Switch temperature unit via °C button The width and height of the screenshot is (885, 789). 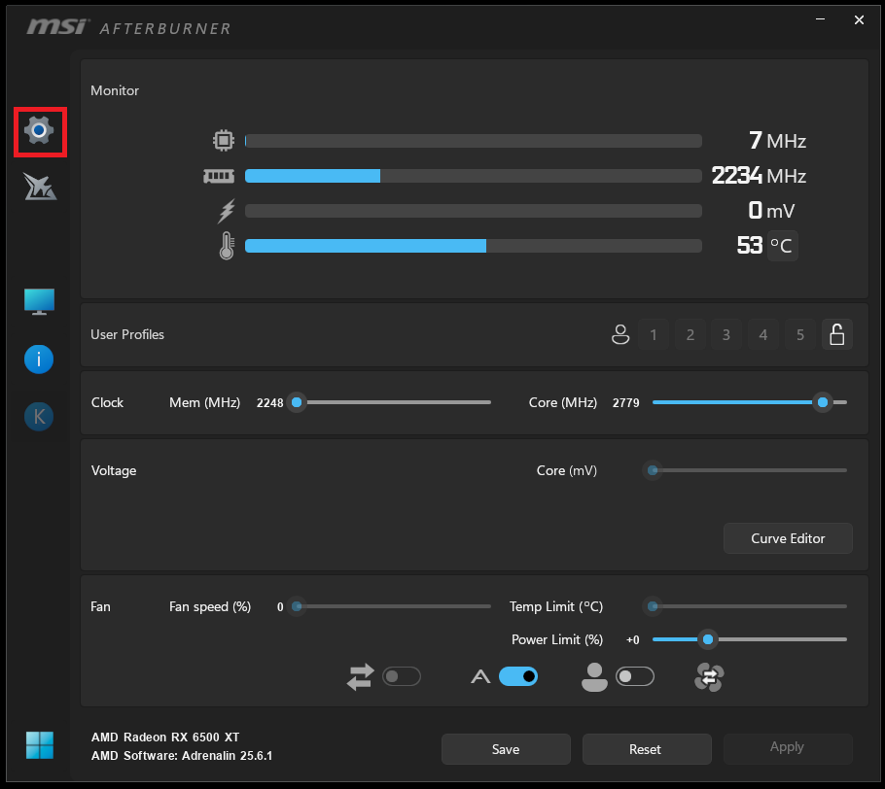coord(782,246)
